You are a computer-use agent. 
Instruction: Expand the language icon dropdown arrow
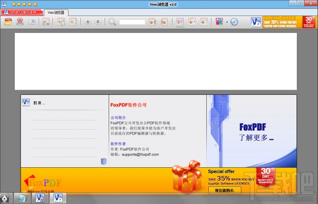point(227,22)
